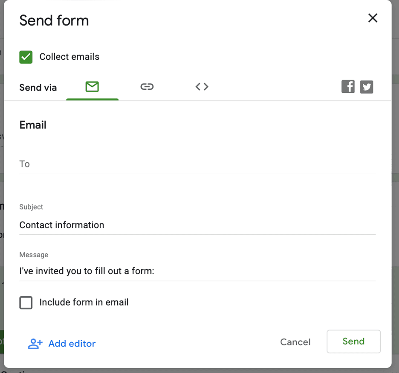Click the Add editor person icon
Screen dimensions: 399x373
coord(35,344)
